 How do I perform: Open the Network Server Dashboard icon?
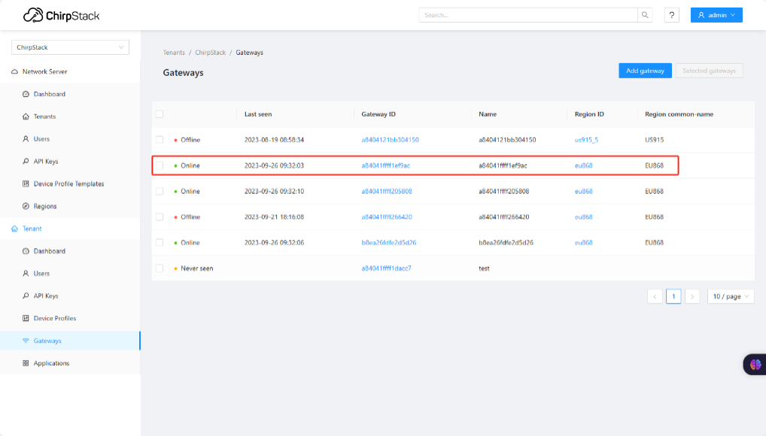26,94
